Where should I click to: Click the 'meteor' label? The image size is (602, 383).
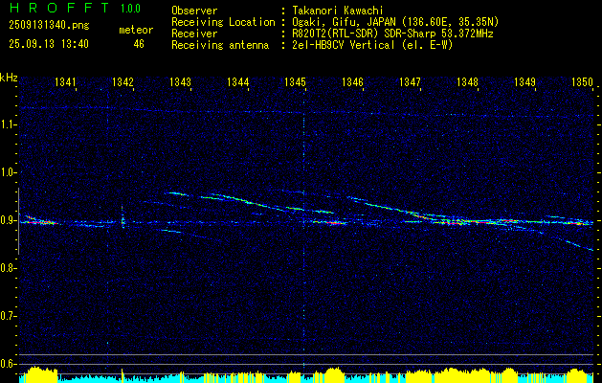(136, 30)
